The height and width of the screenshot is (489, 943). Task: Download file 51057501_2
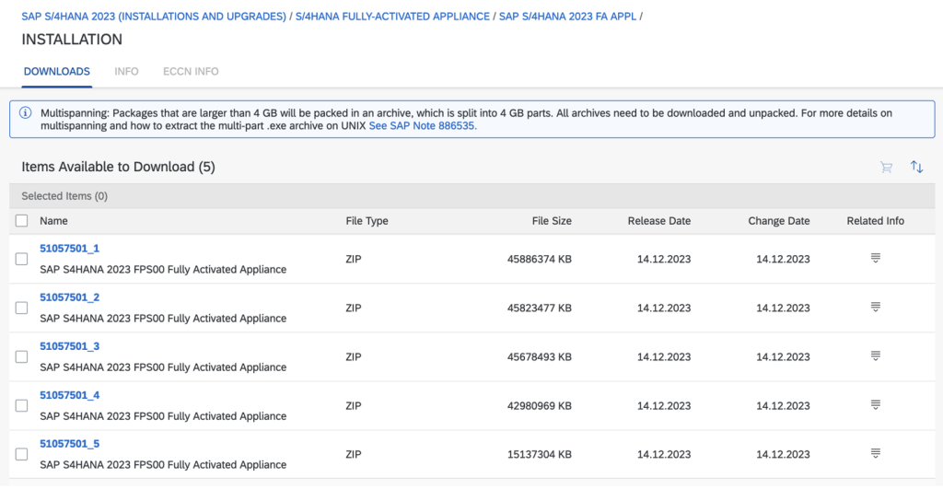click(x=70, y=297)
